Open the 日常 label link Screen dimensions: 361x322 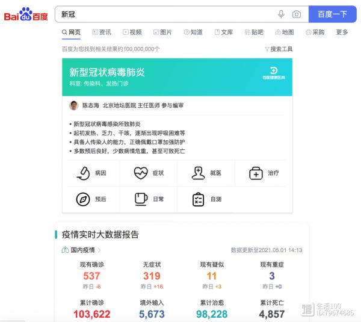[x=158, y=199]
